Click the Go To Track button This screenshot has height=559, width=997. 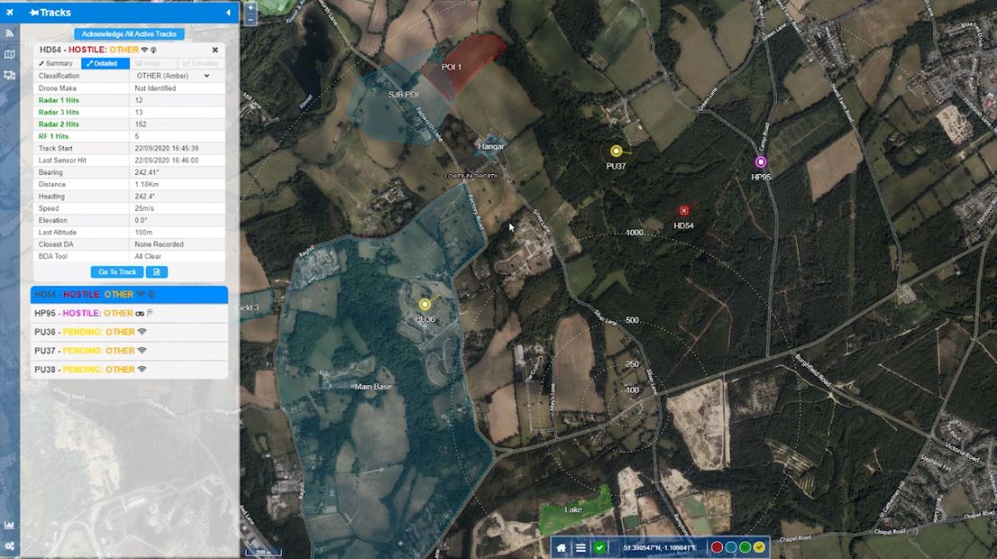click(x=117, y=272)
